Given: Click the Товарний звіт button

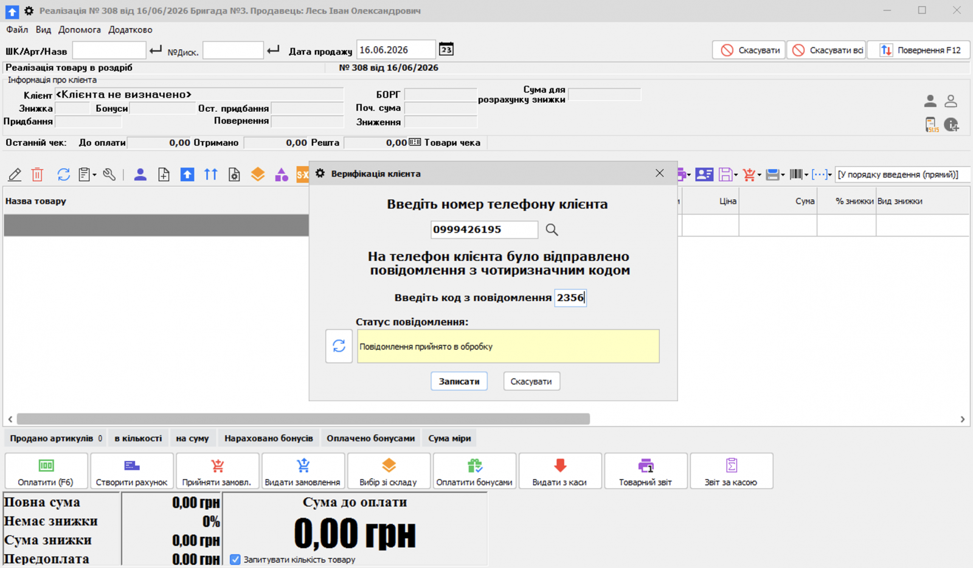Looking at the screenshot, I should 646,471.
